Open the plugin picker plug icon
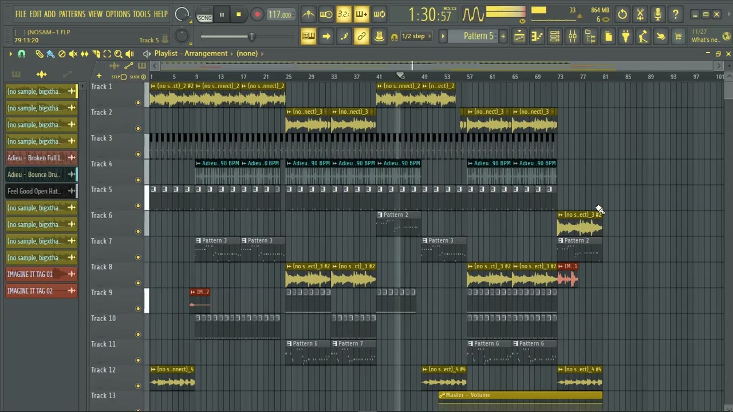 click(x=626, y=37)
